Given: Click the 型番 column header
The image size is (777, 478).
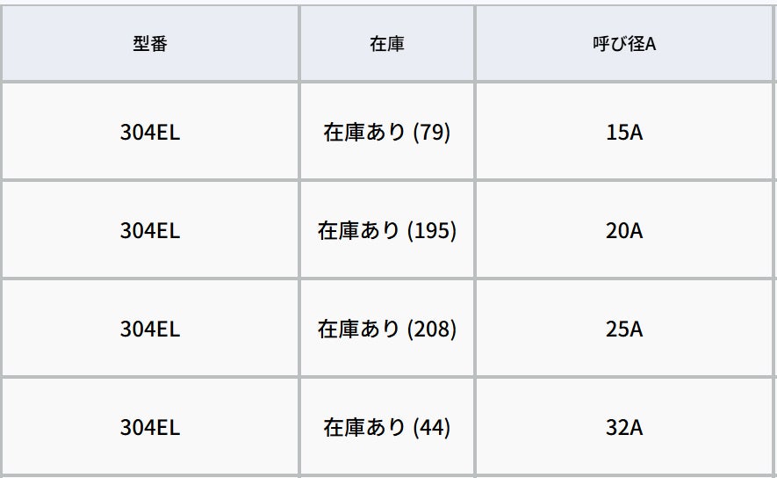Looking at the screenshot, I should (149, 44).
